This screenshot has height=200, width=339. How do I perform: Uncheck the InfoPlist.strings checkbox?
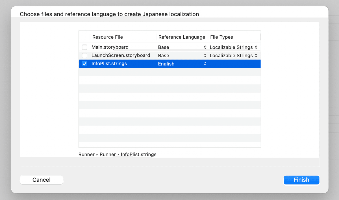(84, 64)
